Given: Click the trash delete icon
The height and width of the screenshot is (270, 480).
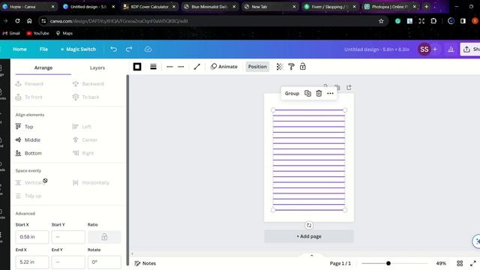Looking at the screenshot, I should click(319, 93).
